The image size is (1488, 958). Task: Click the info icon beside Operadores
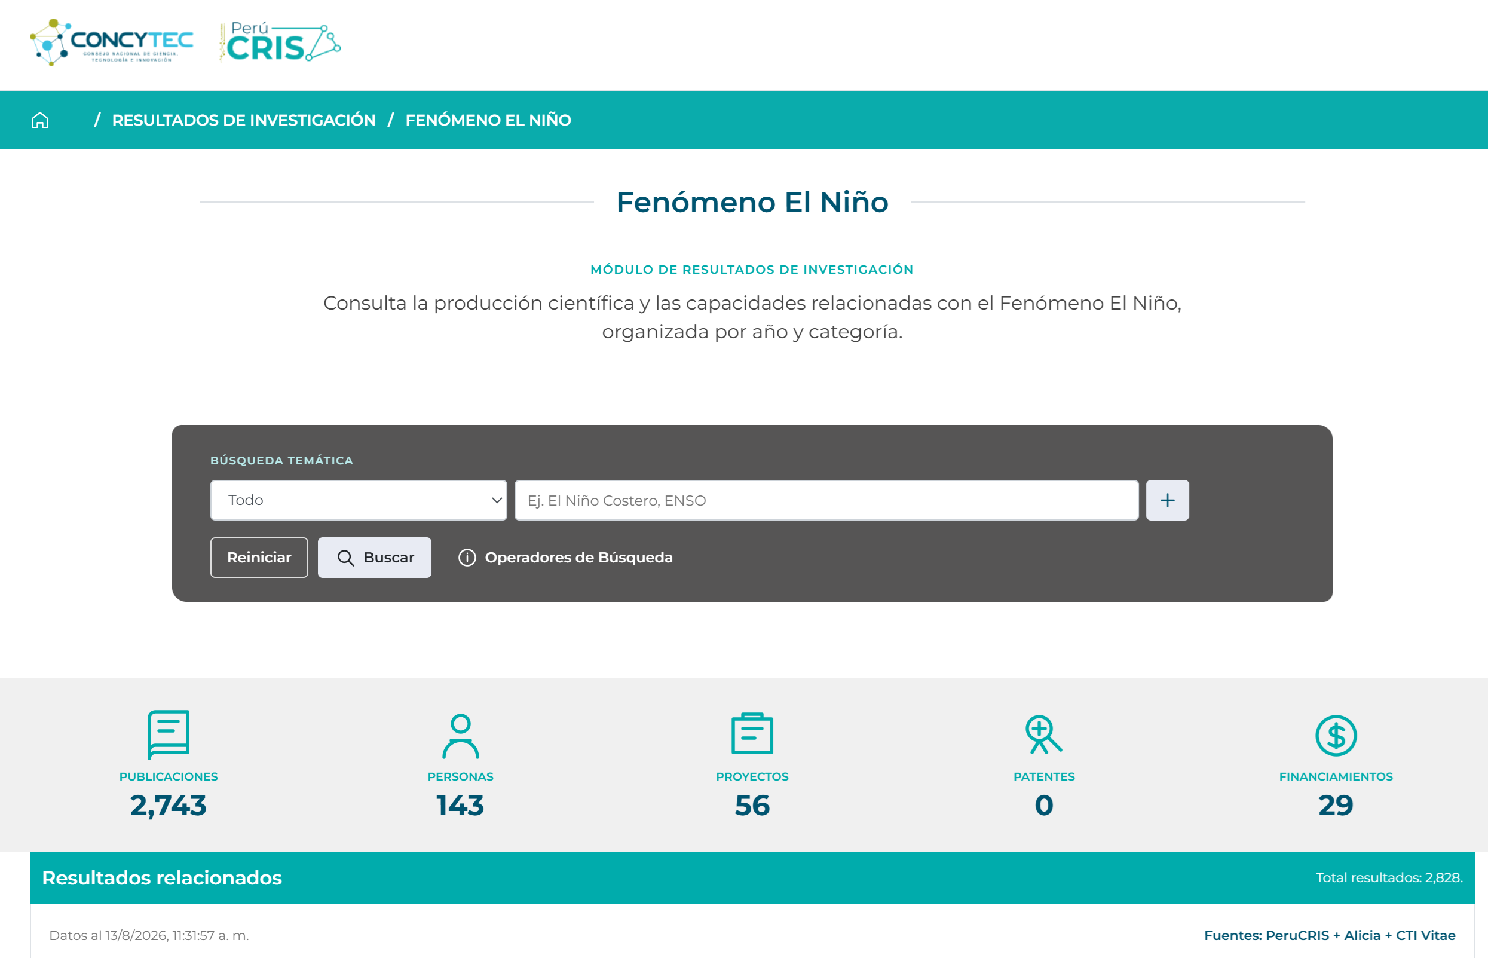click(467, 558)
